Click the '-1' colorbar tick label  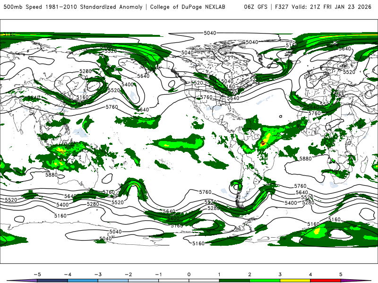click(158, 275)
